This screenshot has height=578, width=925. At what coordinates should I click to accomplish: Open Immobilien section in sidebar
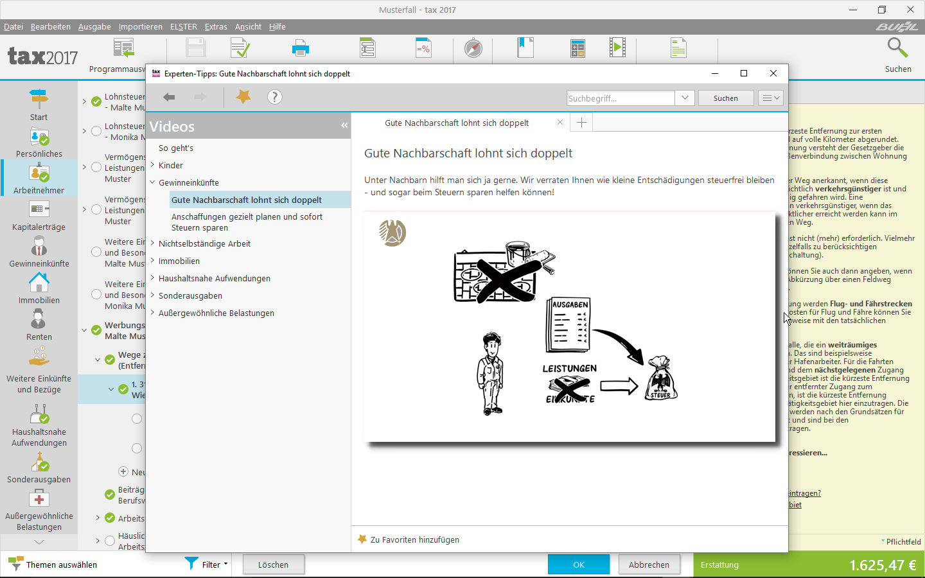[x=39, y=288]
